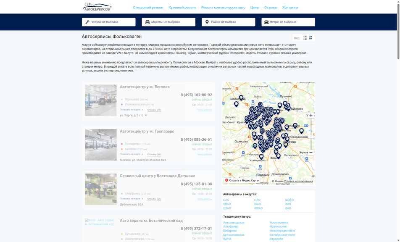The image size is (400, 242).
Task: Click the map pin east of Реутов near Железнодорожный
Action: coord(301,131)
